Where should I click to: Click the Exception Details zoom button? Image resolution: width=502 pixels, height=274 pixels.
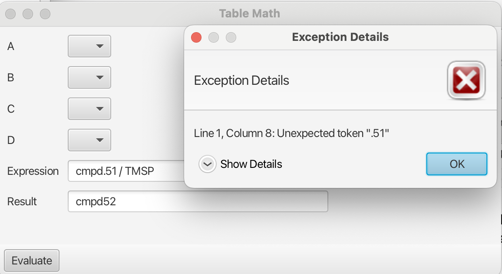pyautogui.click(x=231, y=37)
